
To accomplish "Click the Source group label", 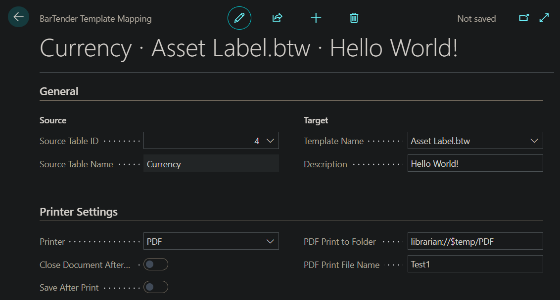I will point(53,120).
